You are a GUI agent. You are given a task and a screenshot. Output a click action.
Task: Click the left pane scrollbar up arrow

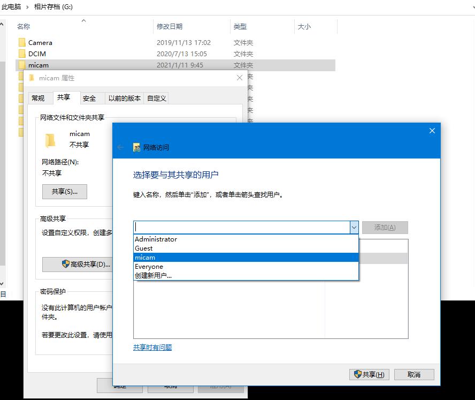tap(3, 25)
